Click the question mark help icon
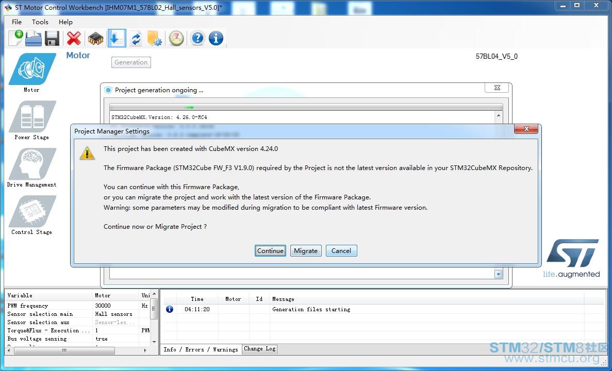This screenshot has width=612, height=371. click(198, 38)
